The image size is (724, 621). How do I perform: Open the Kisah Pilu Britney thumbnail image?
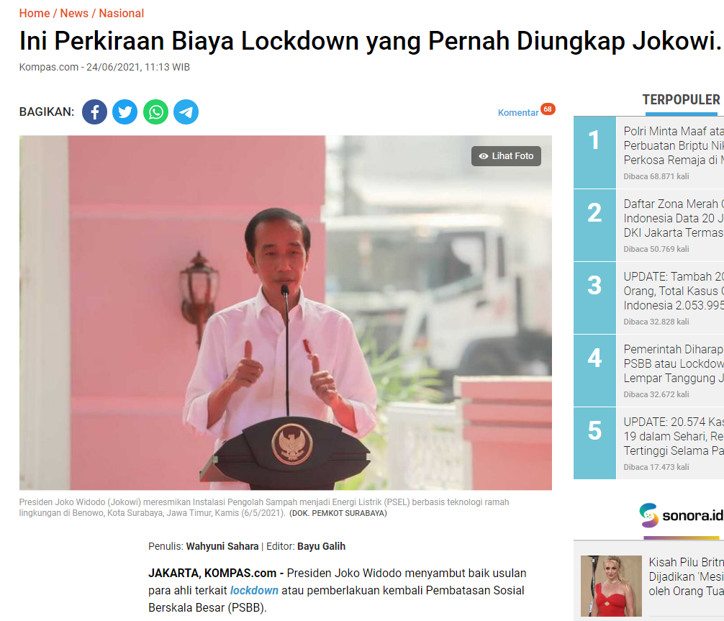(x=611, y=586)
